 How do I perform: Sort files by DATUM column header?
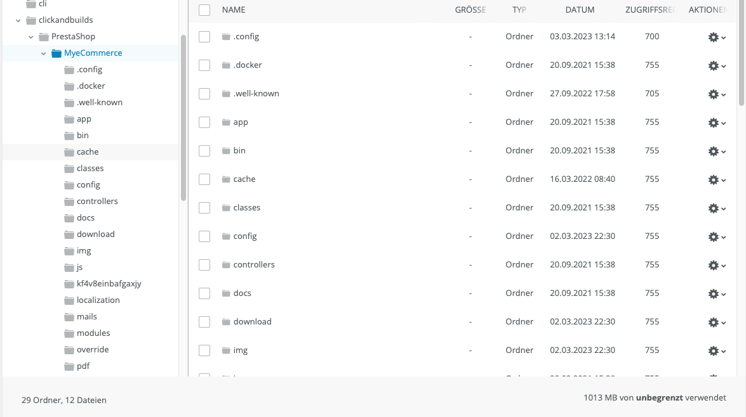580,10
